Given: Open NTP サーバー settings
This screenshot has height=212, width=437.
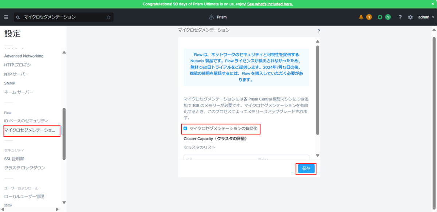Looking at the screenshot, I should click(16, 74).
